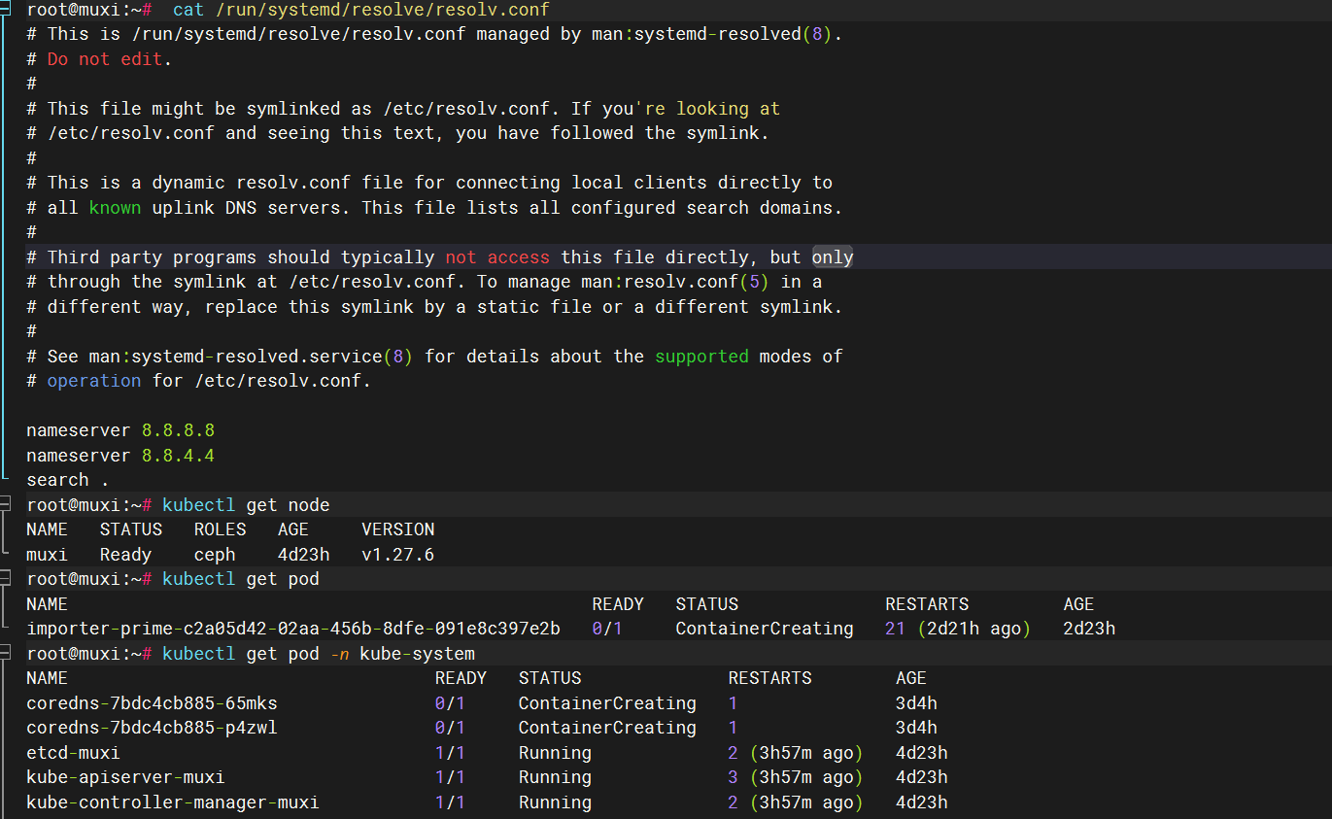Screen dimensions: 1332x819
Task: Click the READY header in kube-system table
Action: pyautogui.click(x=461, y=677)
